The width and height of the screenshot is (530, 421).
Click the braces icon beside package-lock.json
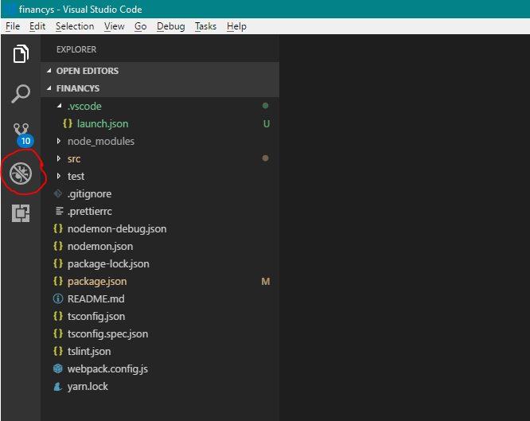click(x=58, y=263)
